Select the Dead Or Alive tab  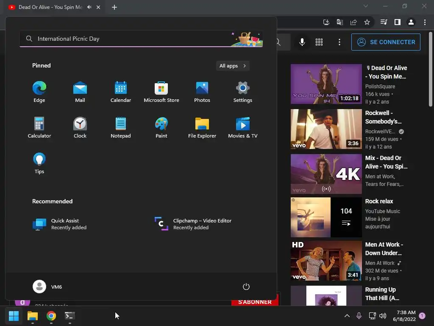50,7
